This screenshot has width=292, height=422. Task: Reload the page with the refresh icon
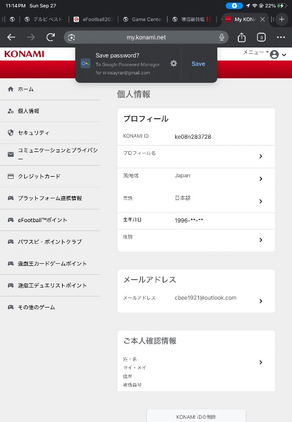pyautogui.click(x=51, y=37)
